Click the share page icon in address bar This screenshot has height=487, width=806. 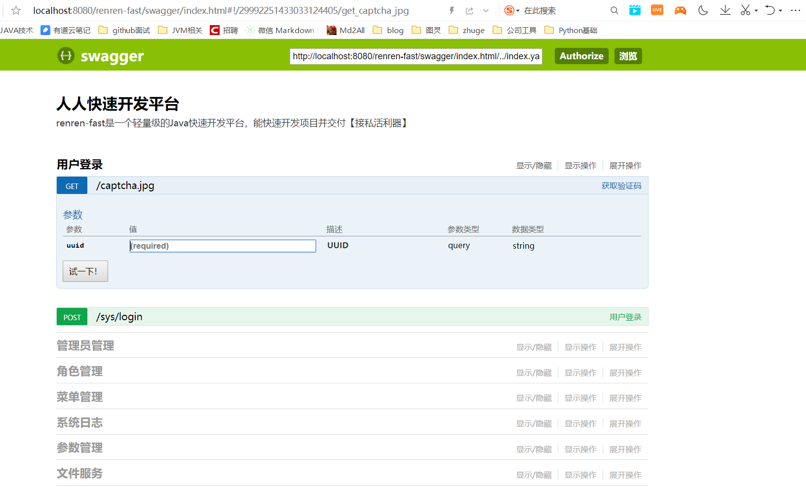pyautogui.click(x=469, y=10)
